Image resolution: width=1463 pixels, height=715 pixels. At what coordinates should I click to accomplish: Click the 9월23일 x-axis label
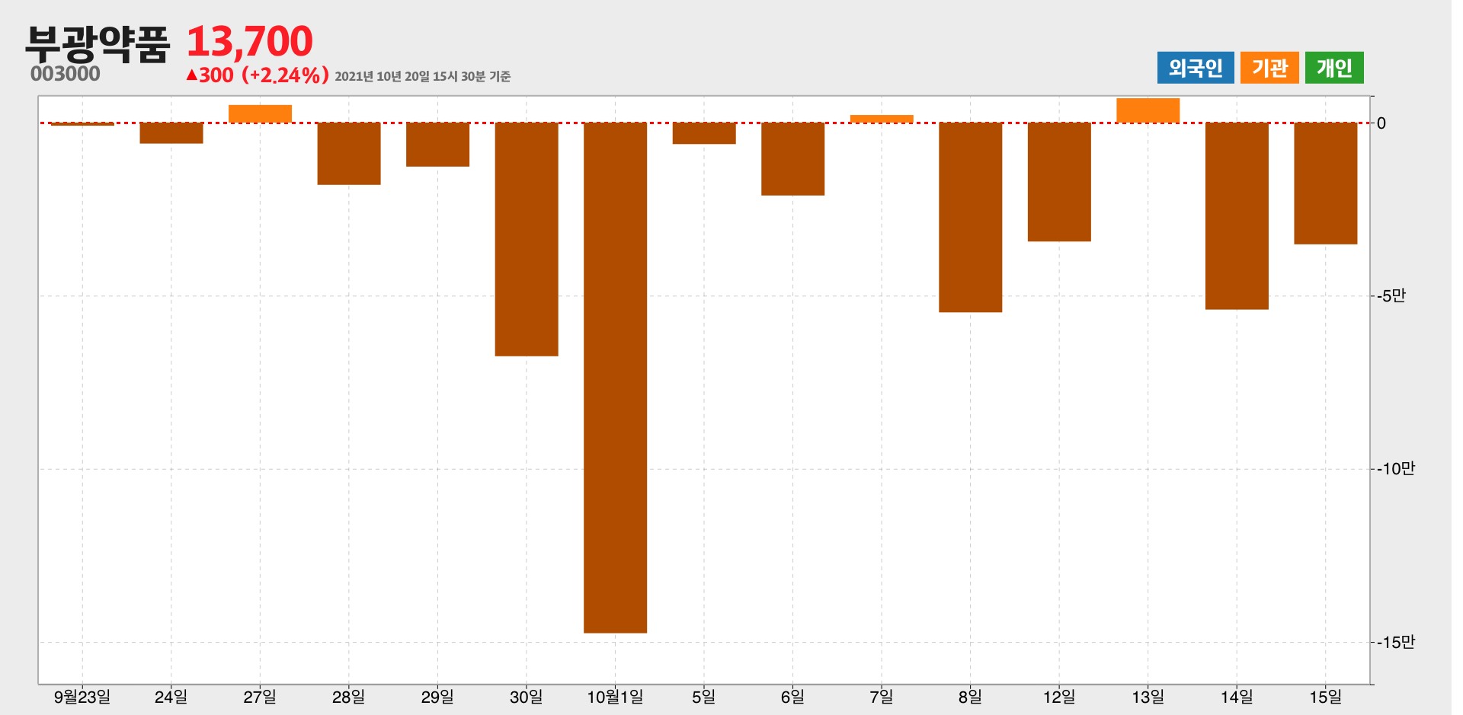(82, 697)
